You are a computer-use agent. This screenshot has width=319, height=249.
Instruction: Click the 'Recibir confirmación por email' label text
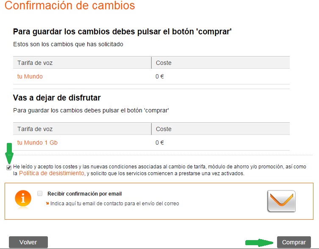click(85, 194)
